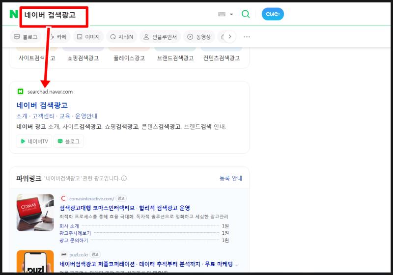Open the searchad.naver.com URL link
The height and width of the screenshot is (275, 393).
(x=50, y=92)
